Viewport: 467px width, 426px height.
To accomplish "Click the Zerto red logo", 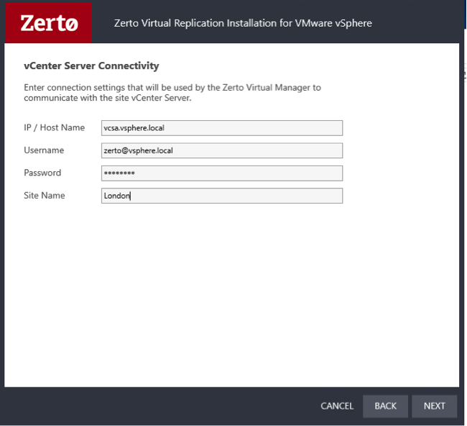I will pos(48,22).
